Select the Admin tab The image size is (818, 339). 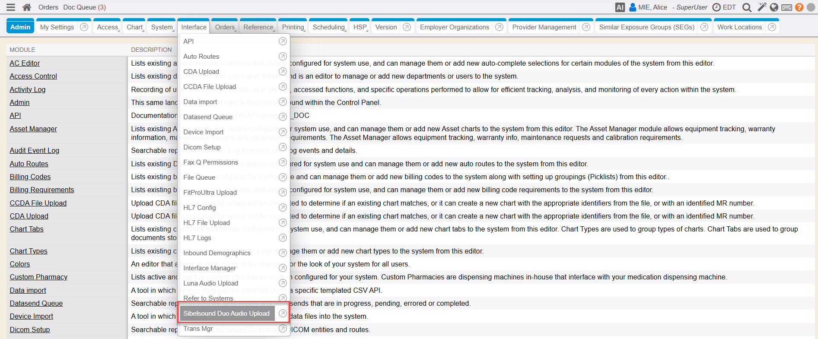[x=20, y=27]
